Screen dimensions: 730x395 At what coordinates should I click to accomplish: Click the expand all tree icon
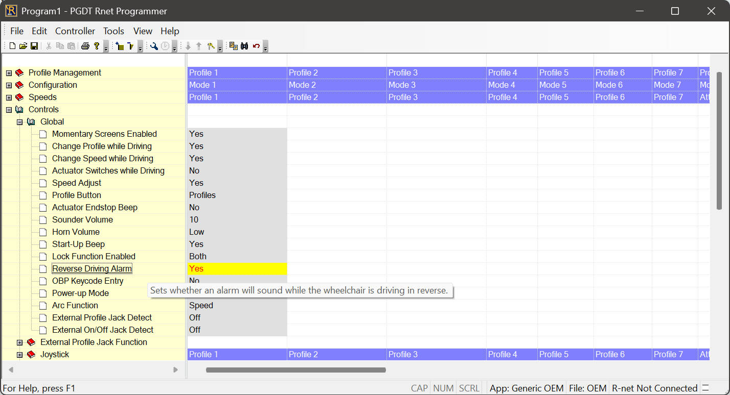120,46
